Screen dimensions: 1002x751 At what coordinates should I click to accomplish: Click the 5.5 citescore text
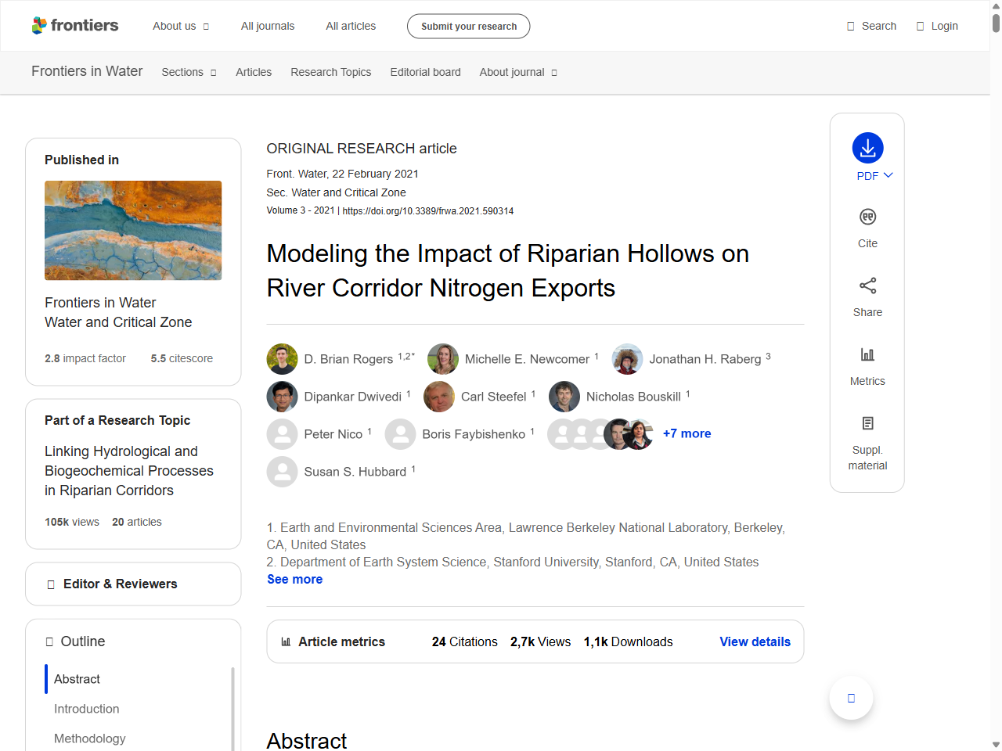(x=182, y=358)
